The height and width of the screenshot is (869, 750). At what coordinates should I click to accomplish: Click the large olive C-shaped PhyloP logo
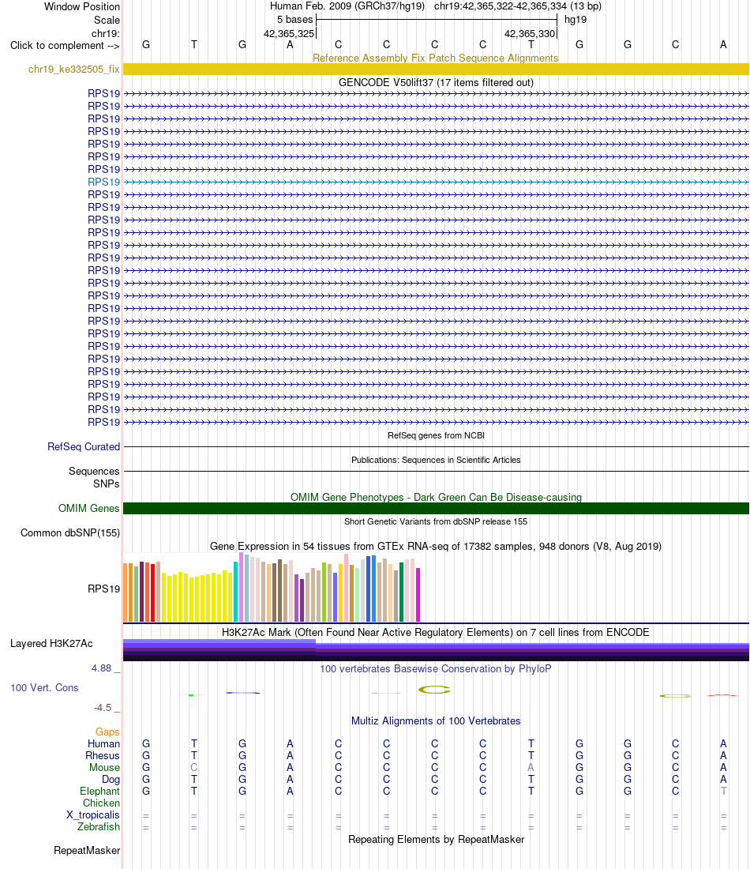click(x=434, y=690)
